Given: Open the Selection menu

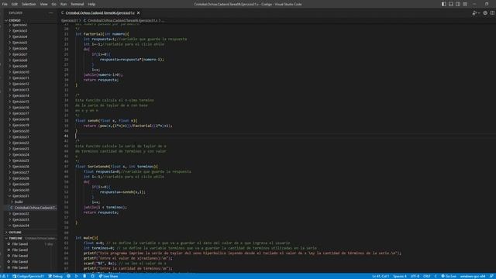Looking at the screenshot, I should pyautogui.click(x=29, y=4).
